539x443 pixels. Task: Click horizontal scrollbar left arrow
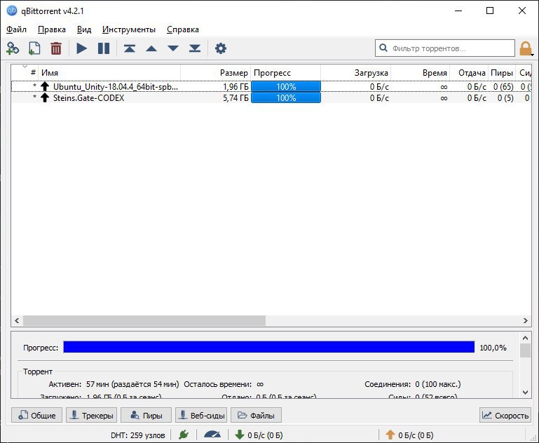(x=17, y=320)
